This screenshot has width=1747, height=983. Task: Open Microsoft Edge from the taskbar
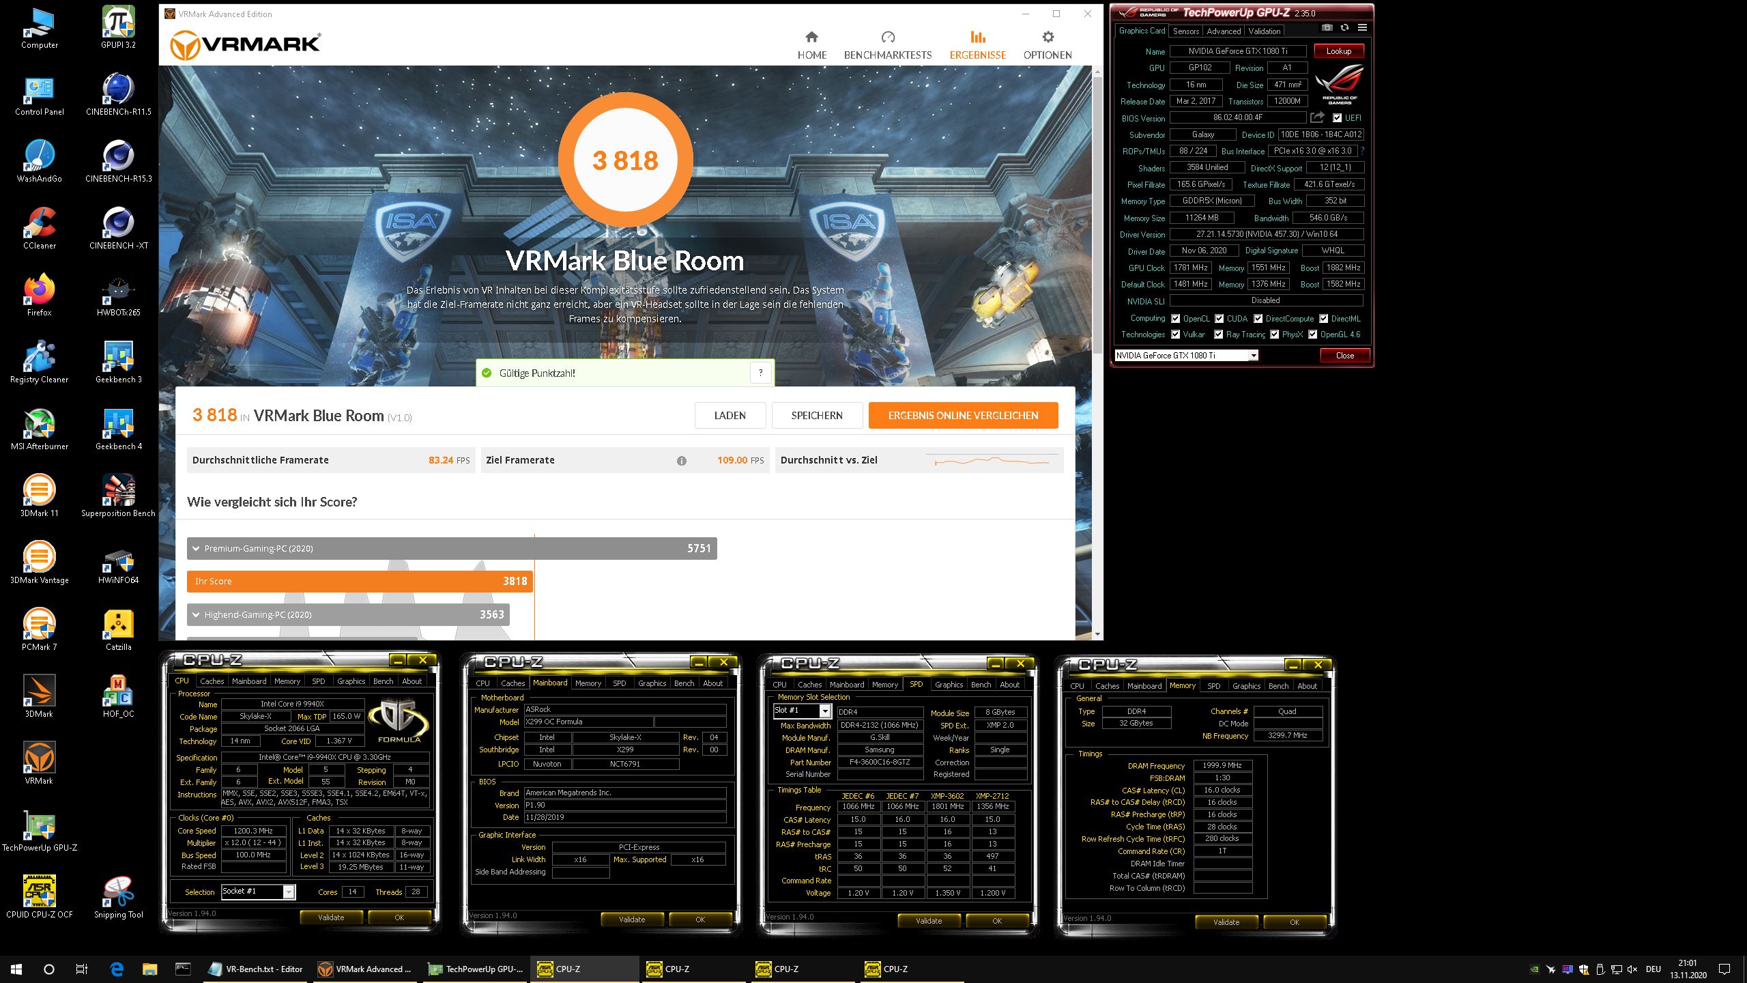(117, 969)
